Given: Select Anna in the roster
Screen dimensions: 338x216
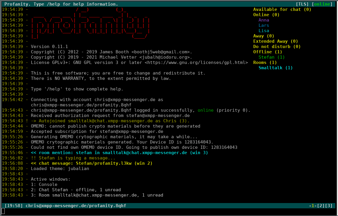Looking at the screenshot, I should (x=264, y=20).
